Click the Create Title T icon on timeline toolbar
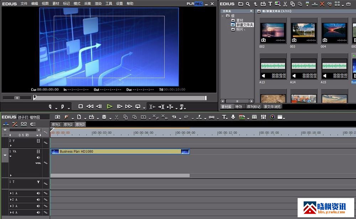Screen dimensions: 356x219 pyautogui.click(x=224, y=117)
